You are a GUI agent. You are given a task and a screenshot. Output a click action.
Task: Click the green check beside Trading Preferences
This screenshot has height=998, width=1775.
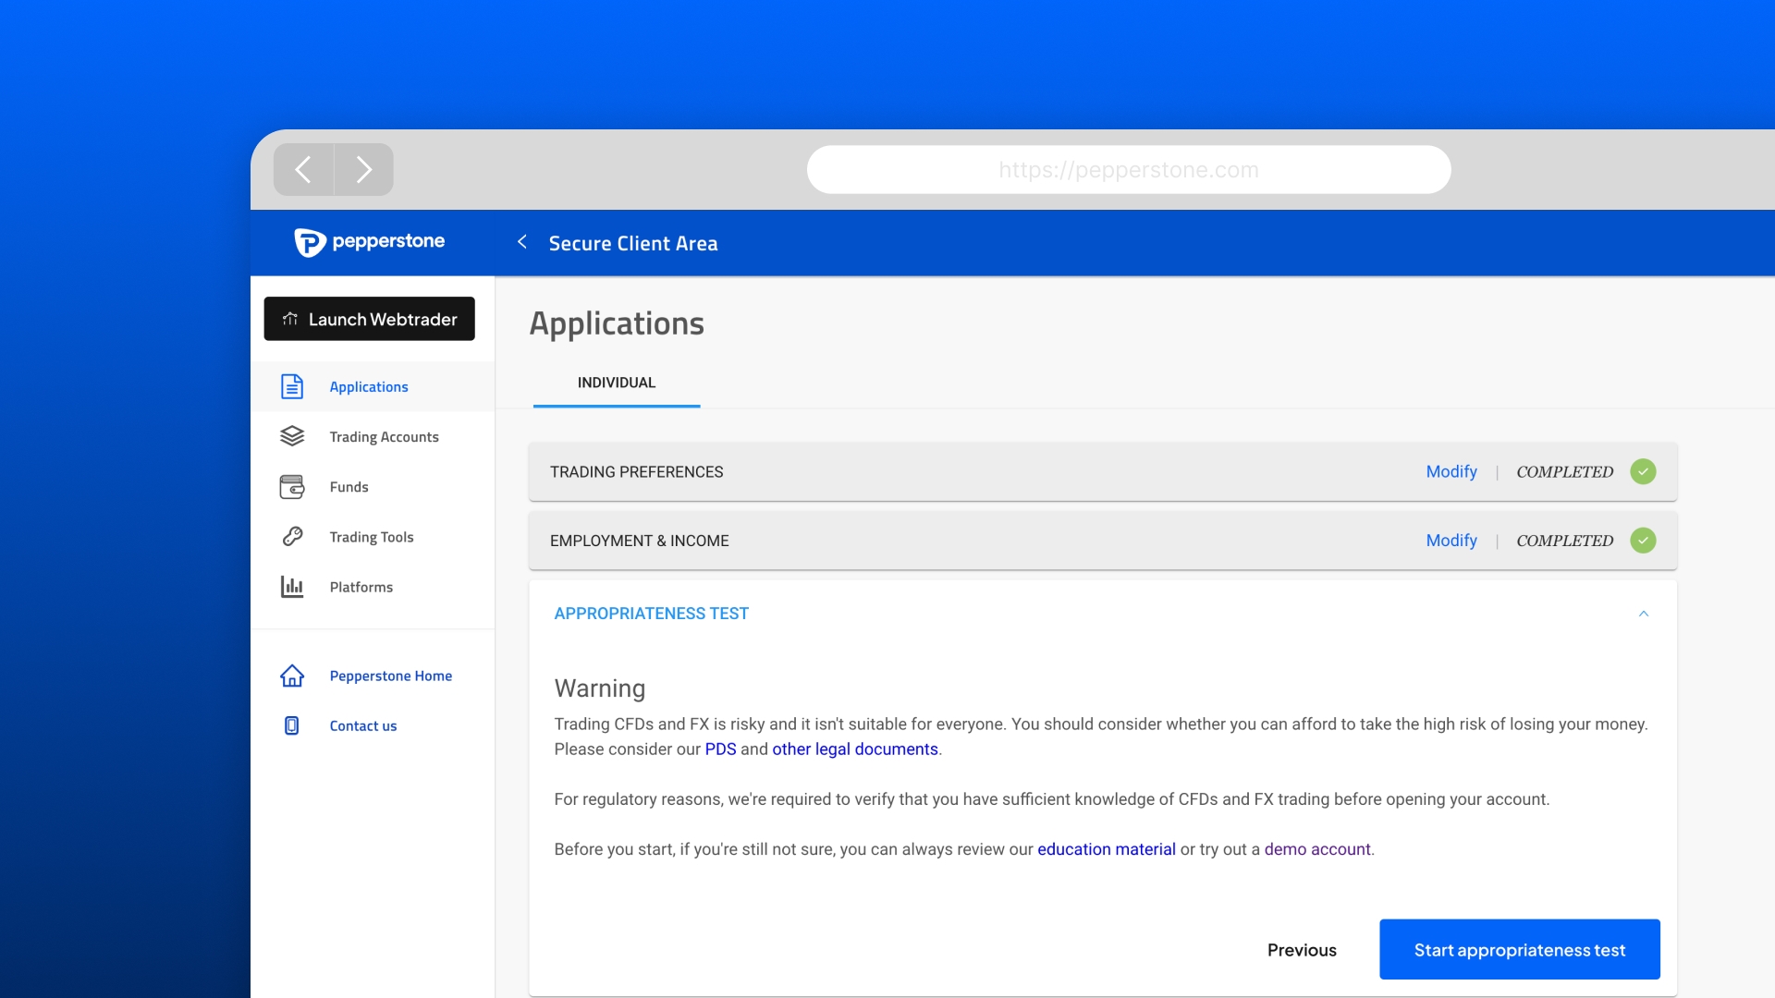tap(1643, 471)
